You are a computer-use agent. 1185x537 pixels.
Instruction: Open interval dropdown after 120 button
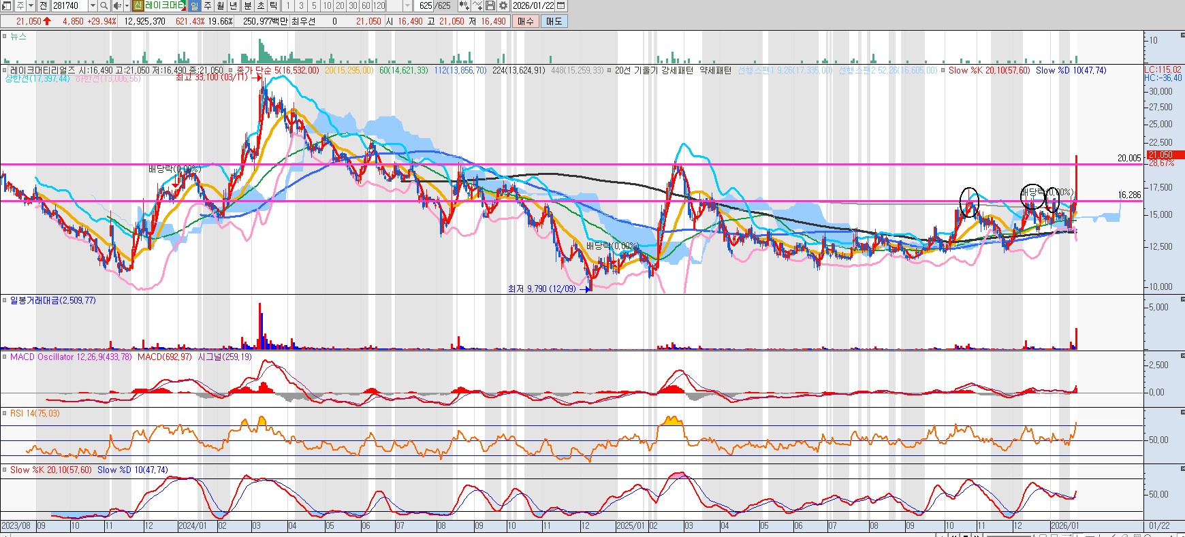[407, 5]
